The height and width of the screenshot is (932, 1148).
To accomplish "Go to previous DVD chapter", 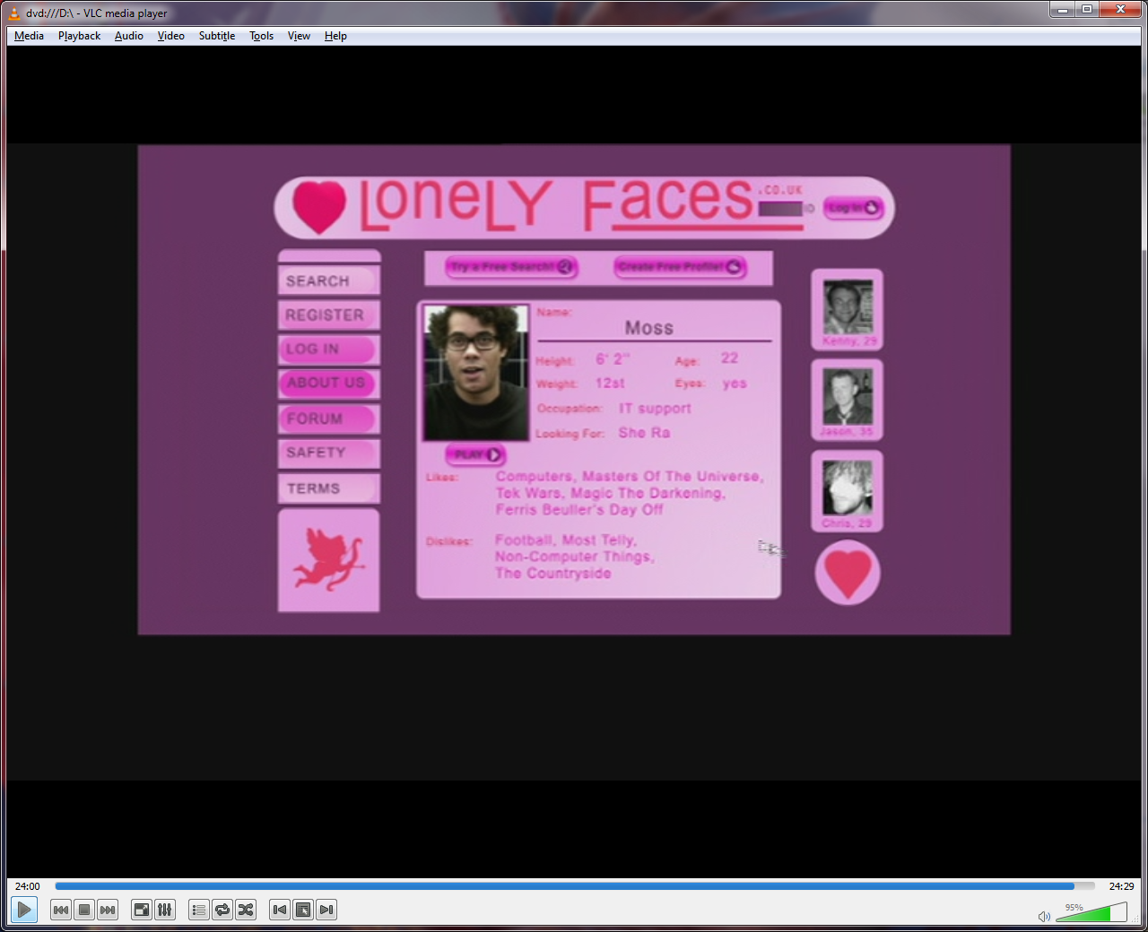I will point(280,910).
